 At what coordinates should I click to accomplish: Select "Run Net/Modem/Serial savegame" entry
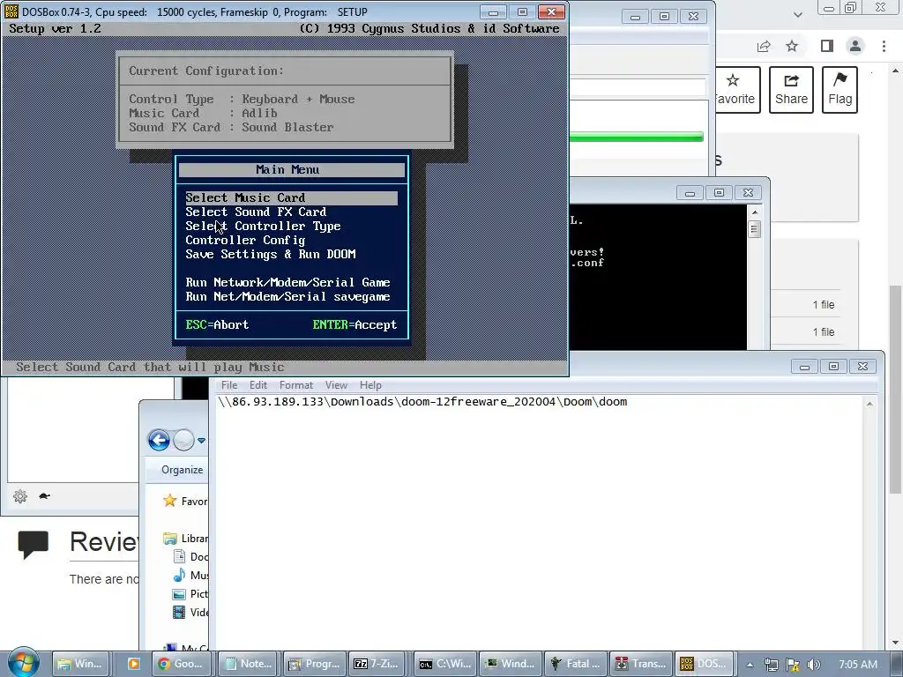point(288,296)
